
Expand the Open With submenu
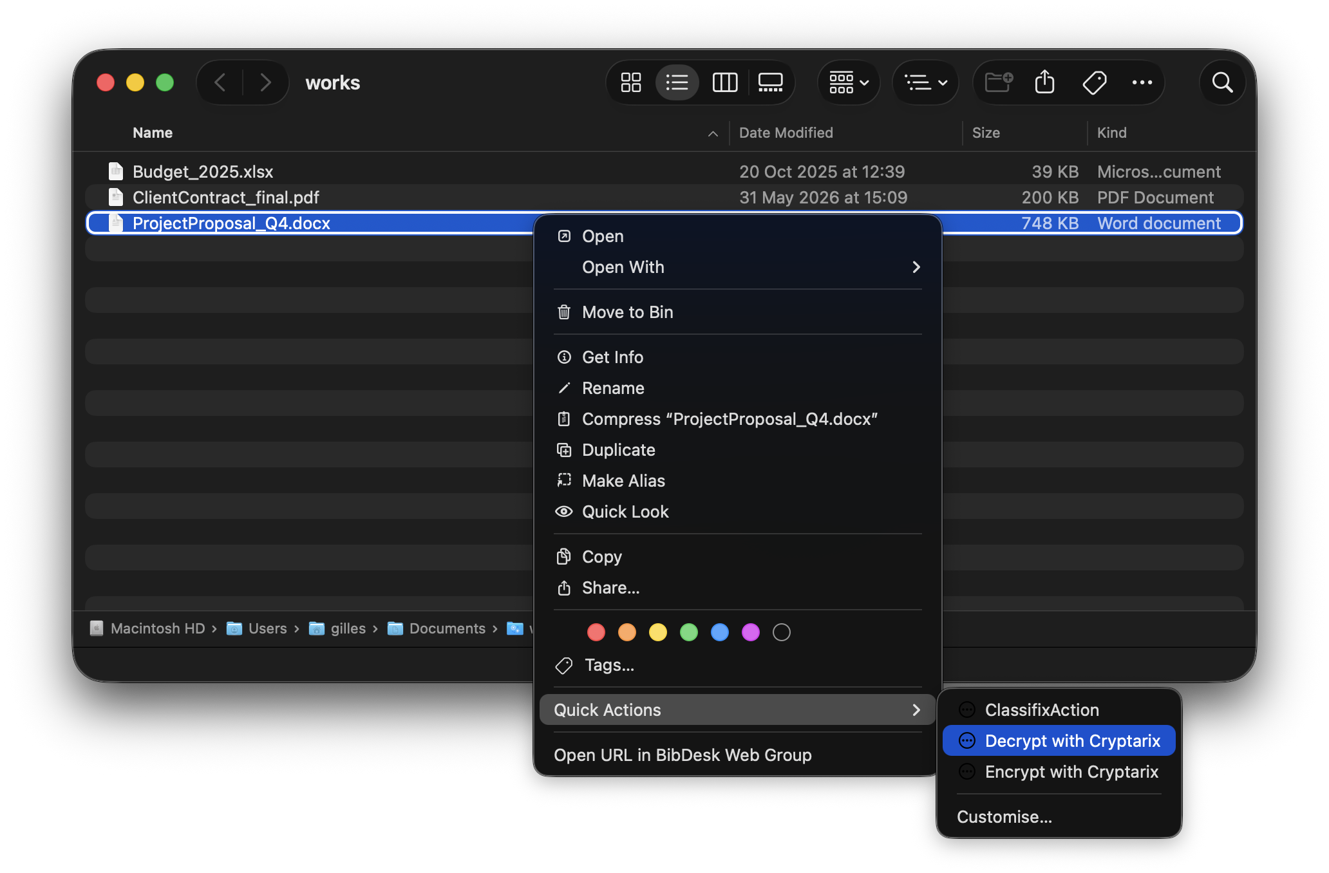coord(738,267)
